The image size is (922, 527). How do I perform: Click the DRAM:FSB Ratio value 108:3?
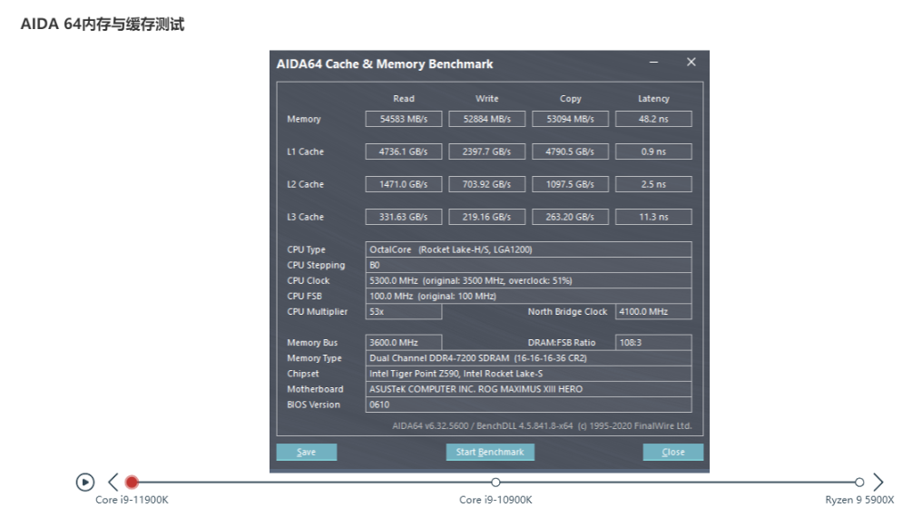(653, 343)
